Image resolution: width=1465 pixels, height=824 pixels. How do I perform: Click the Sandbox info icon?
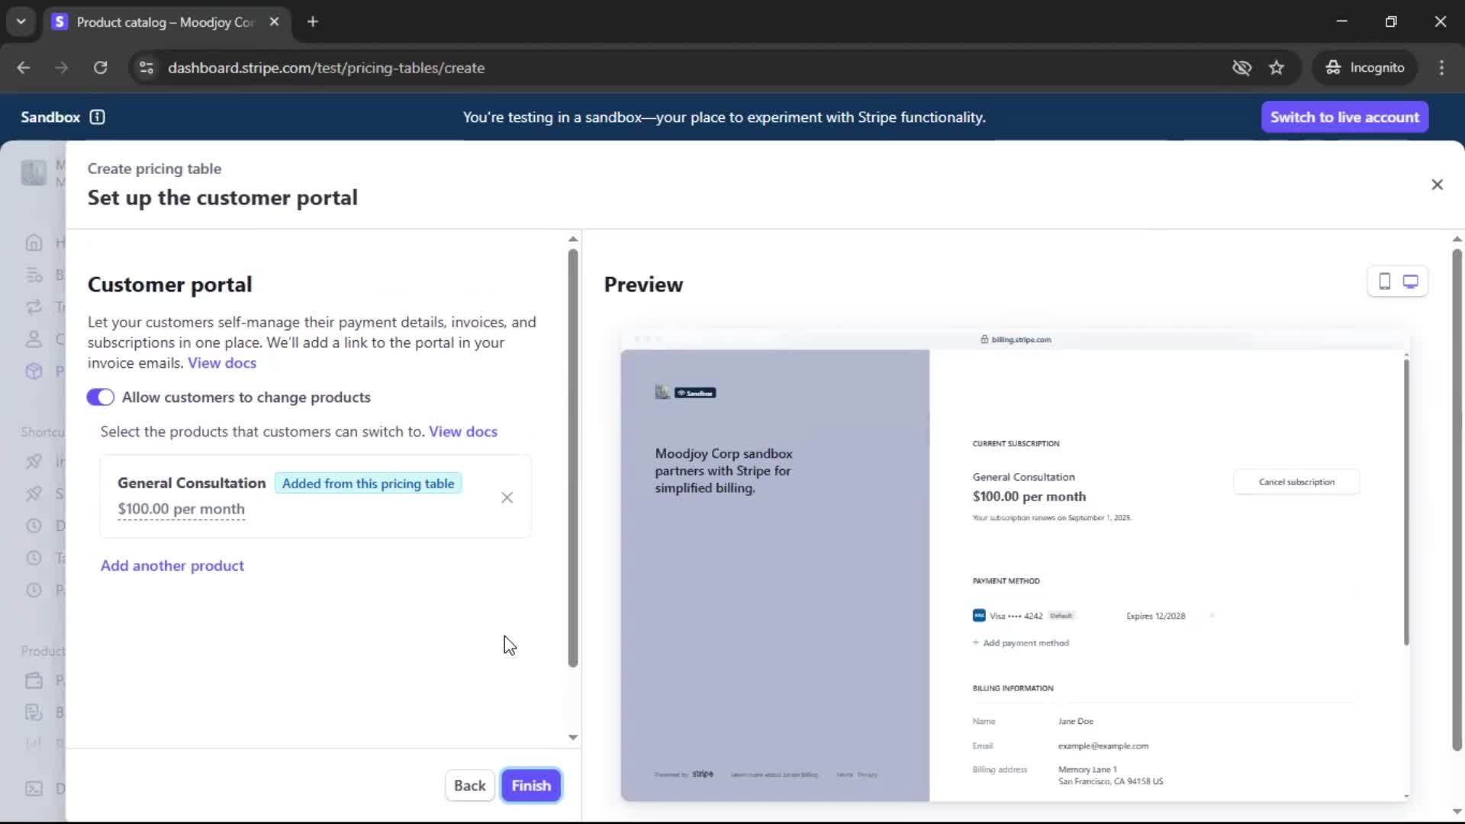[x=97, y=117]
